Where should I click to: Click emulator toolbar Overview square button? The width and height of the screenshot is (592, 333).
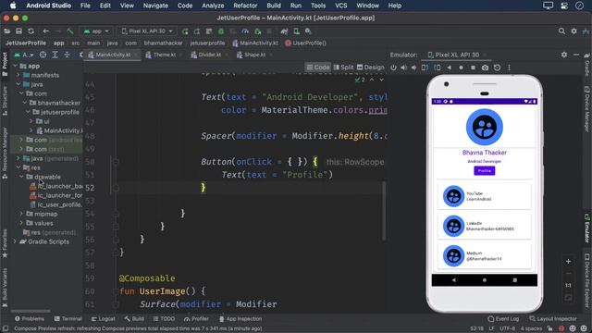tap(473, 68)
